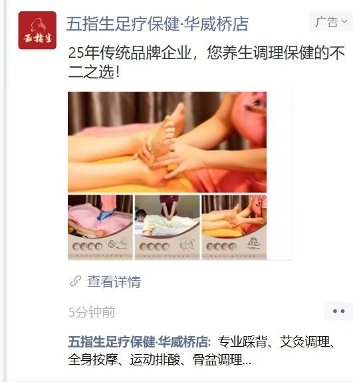Viewport: 353px width, 382px height.
Task: Click the four round badges in the middle thumbnail
Action: pyautogui.click(x=154, y=246)
